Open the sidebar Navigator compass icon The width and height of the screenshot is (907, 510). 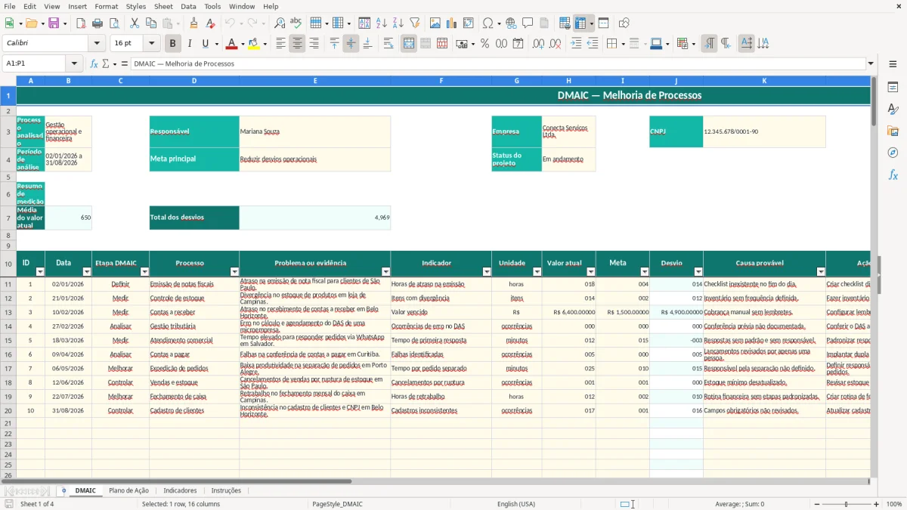pyautogui.click(x=893, y=153)
